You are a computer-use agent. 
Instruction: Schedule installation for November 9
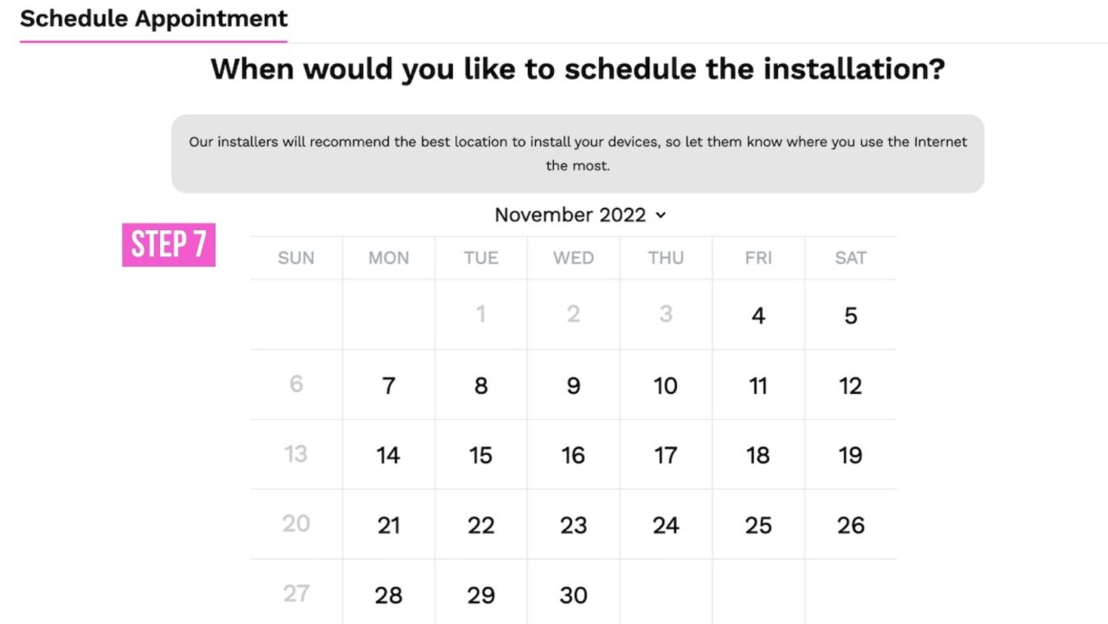(573, 386)
